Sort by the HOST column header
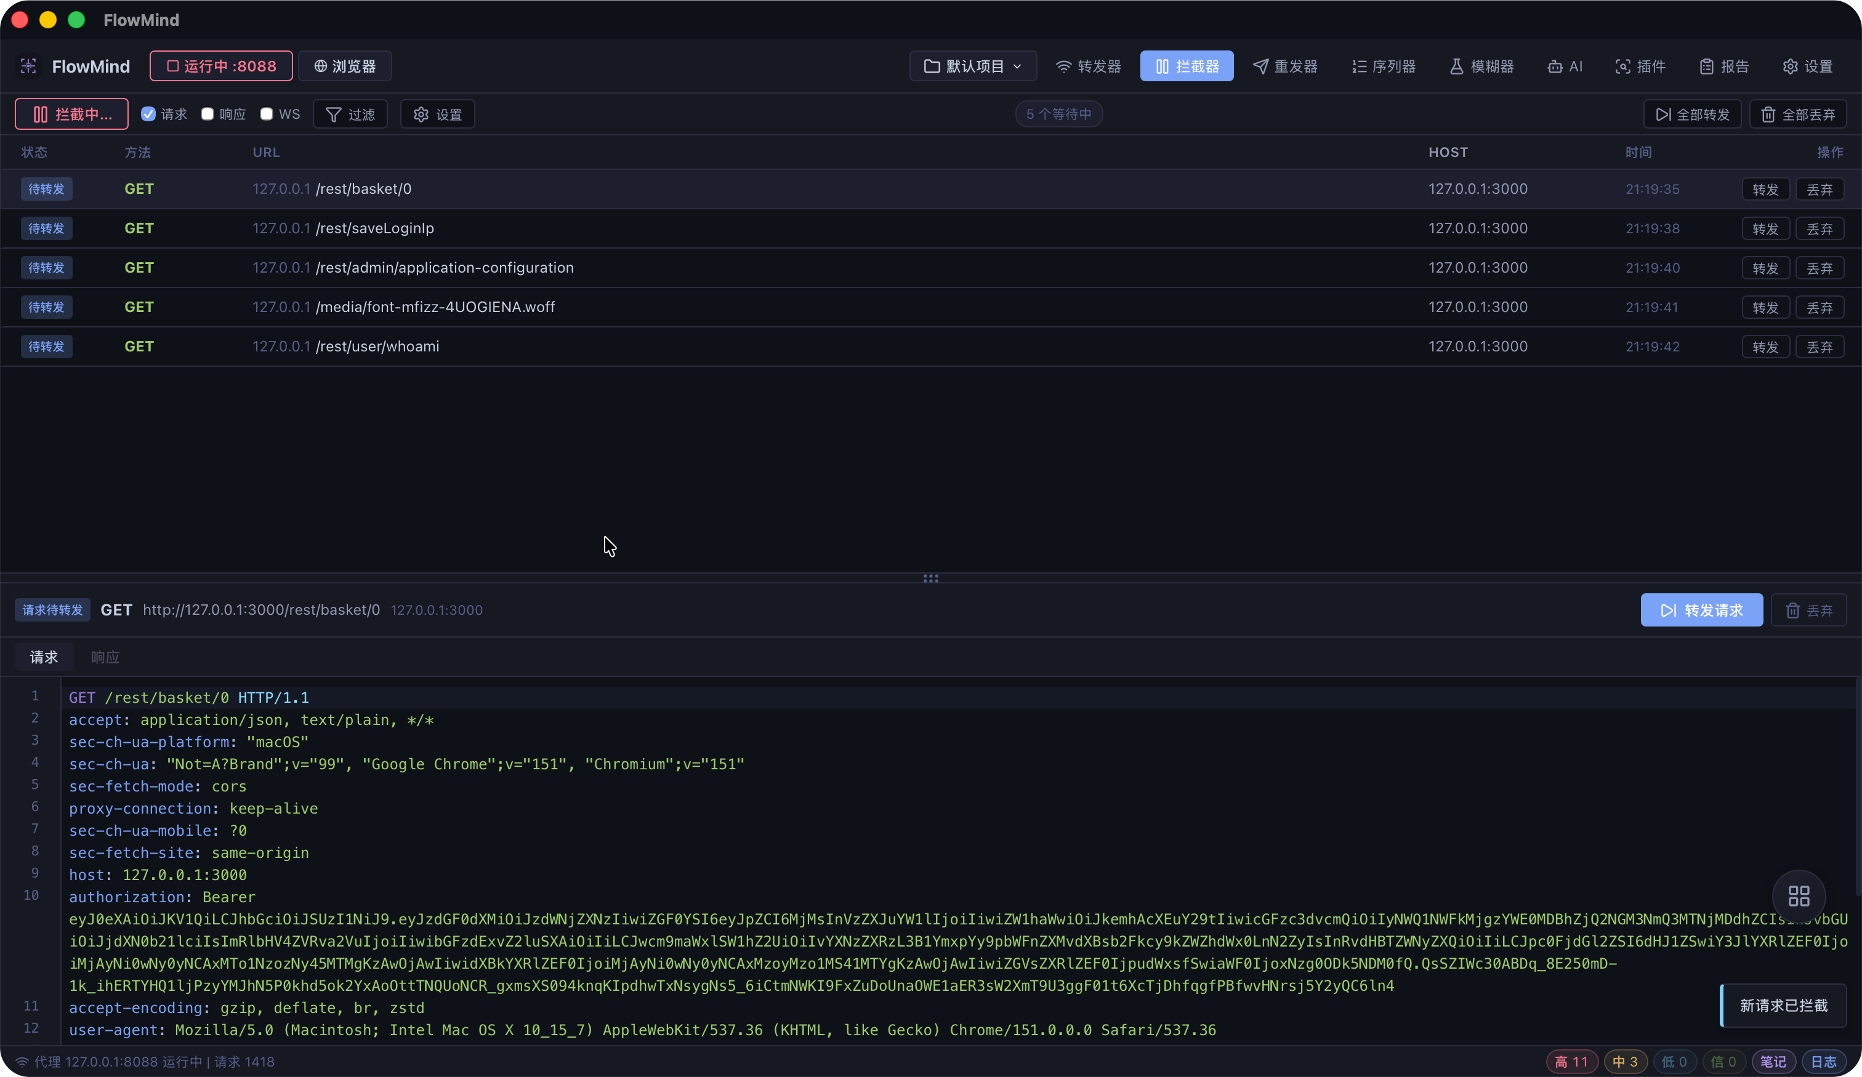Viewport: 1862px width, 1077px height. click(x=1448, y=152)
